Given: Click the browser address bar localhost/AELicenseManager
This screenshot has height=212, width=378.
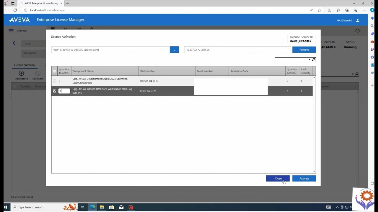Looking at the screenshot, I should tap(47, 10).
